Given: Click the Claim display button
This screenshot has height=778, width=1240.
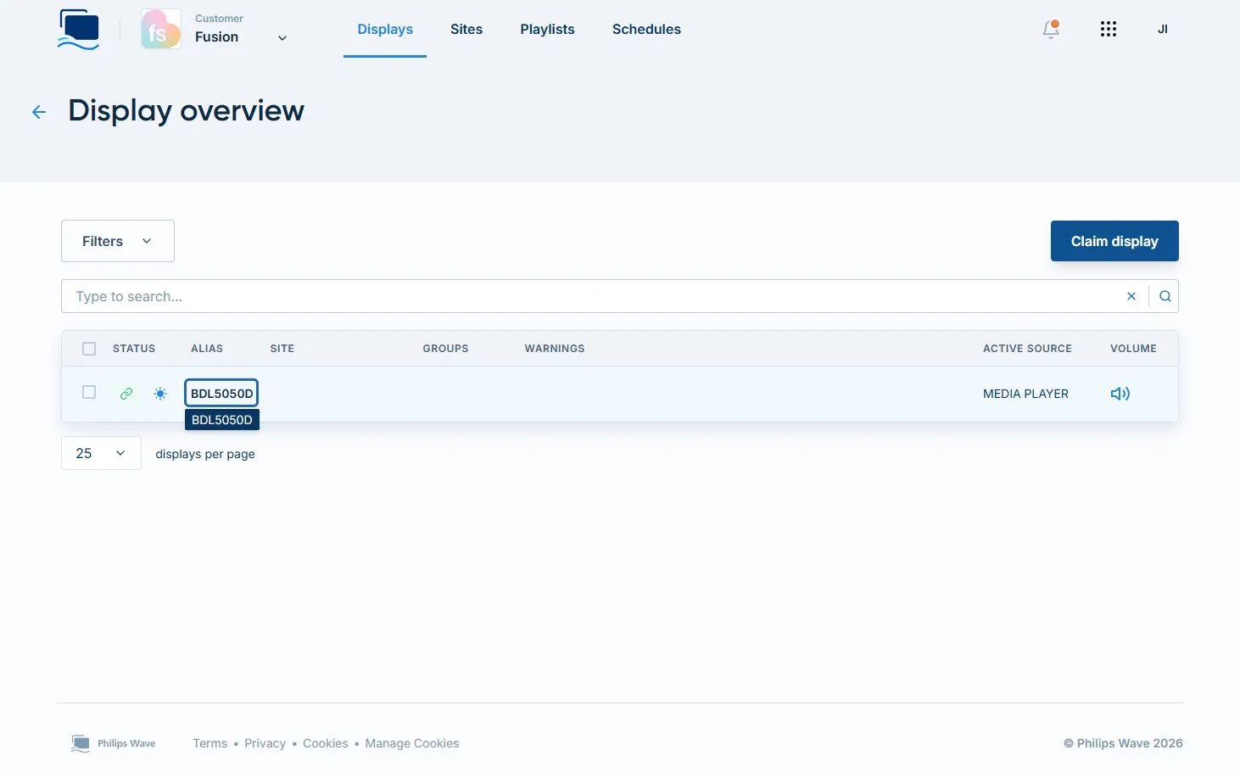Looking at the screenshot, I should [x=1114, y=241].
